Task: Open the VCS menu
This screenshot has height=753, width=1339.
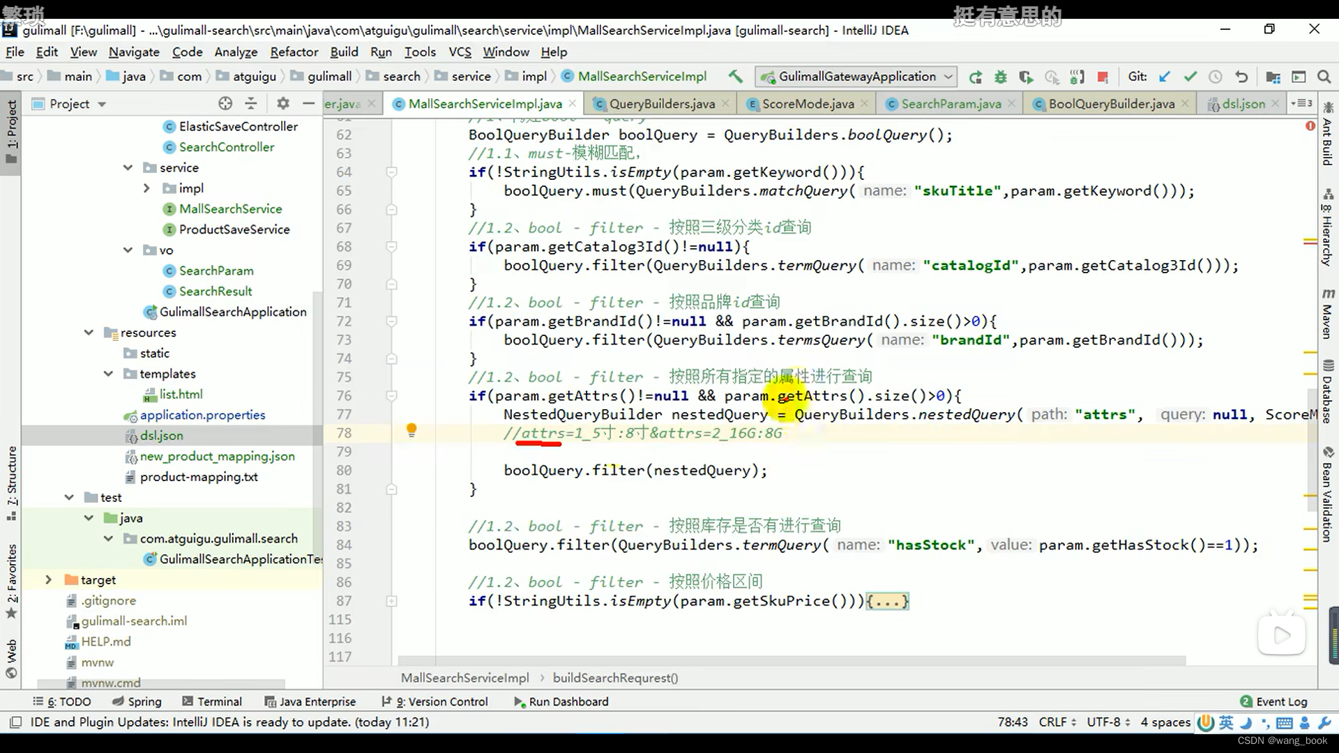Action: coord(460,52)
